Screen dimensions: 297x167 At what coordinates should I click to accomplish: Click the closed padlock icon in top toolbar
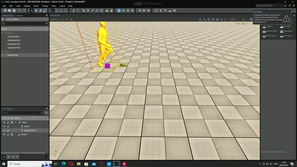[x=107, y=11]
